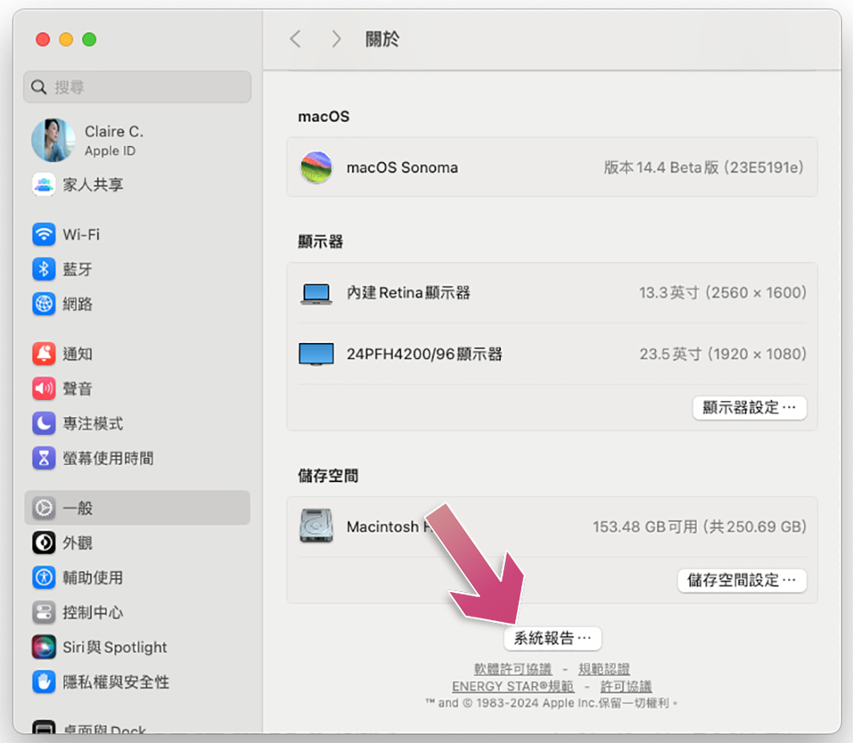
Task: Select 控制中心 label in the sidebar
Action: coord(93,612)
